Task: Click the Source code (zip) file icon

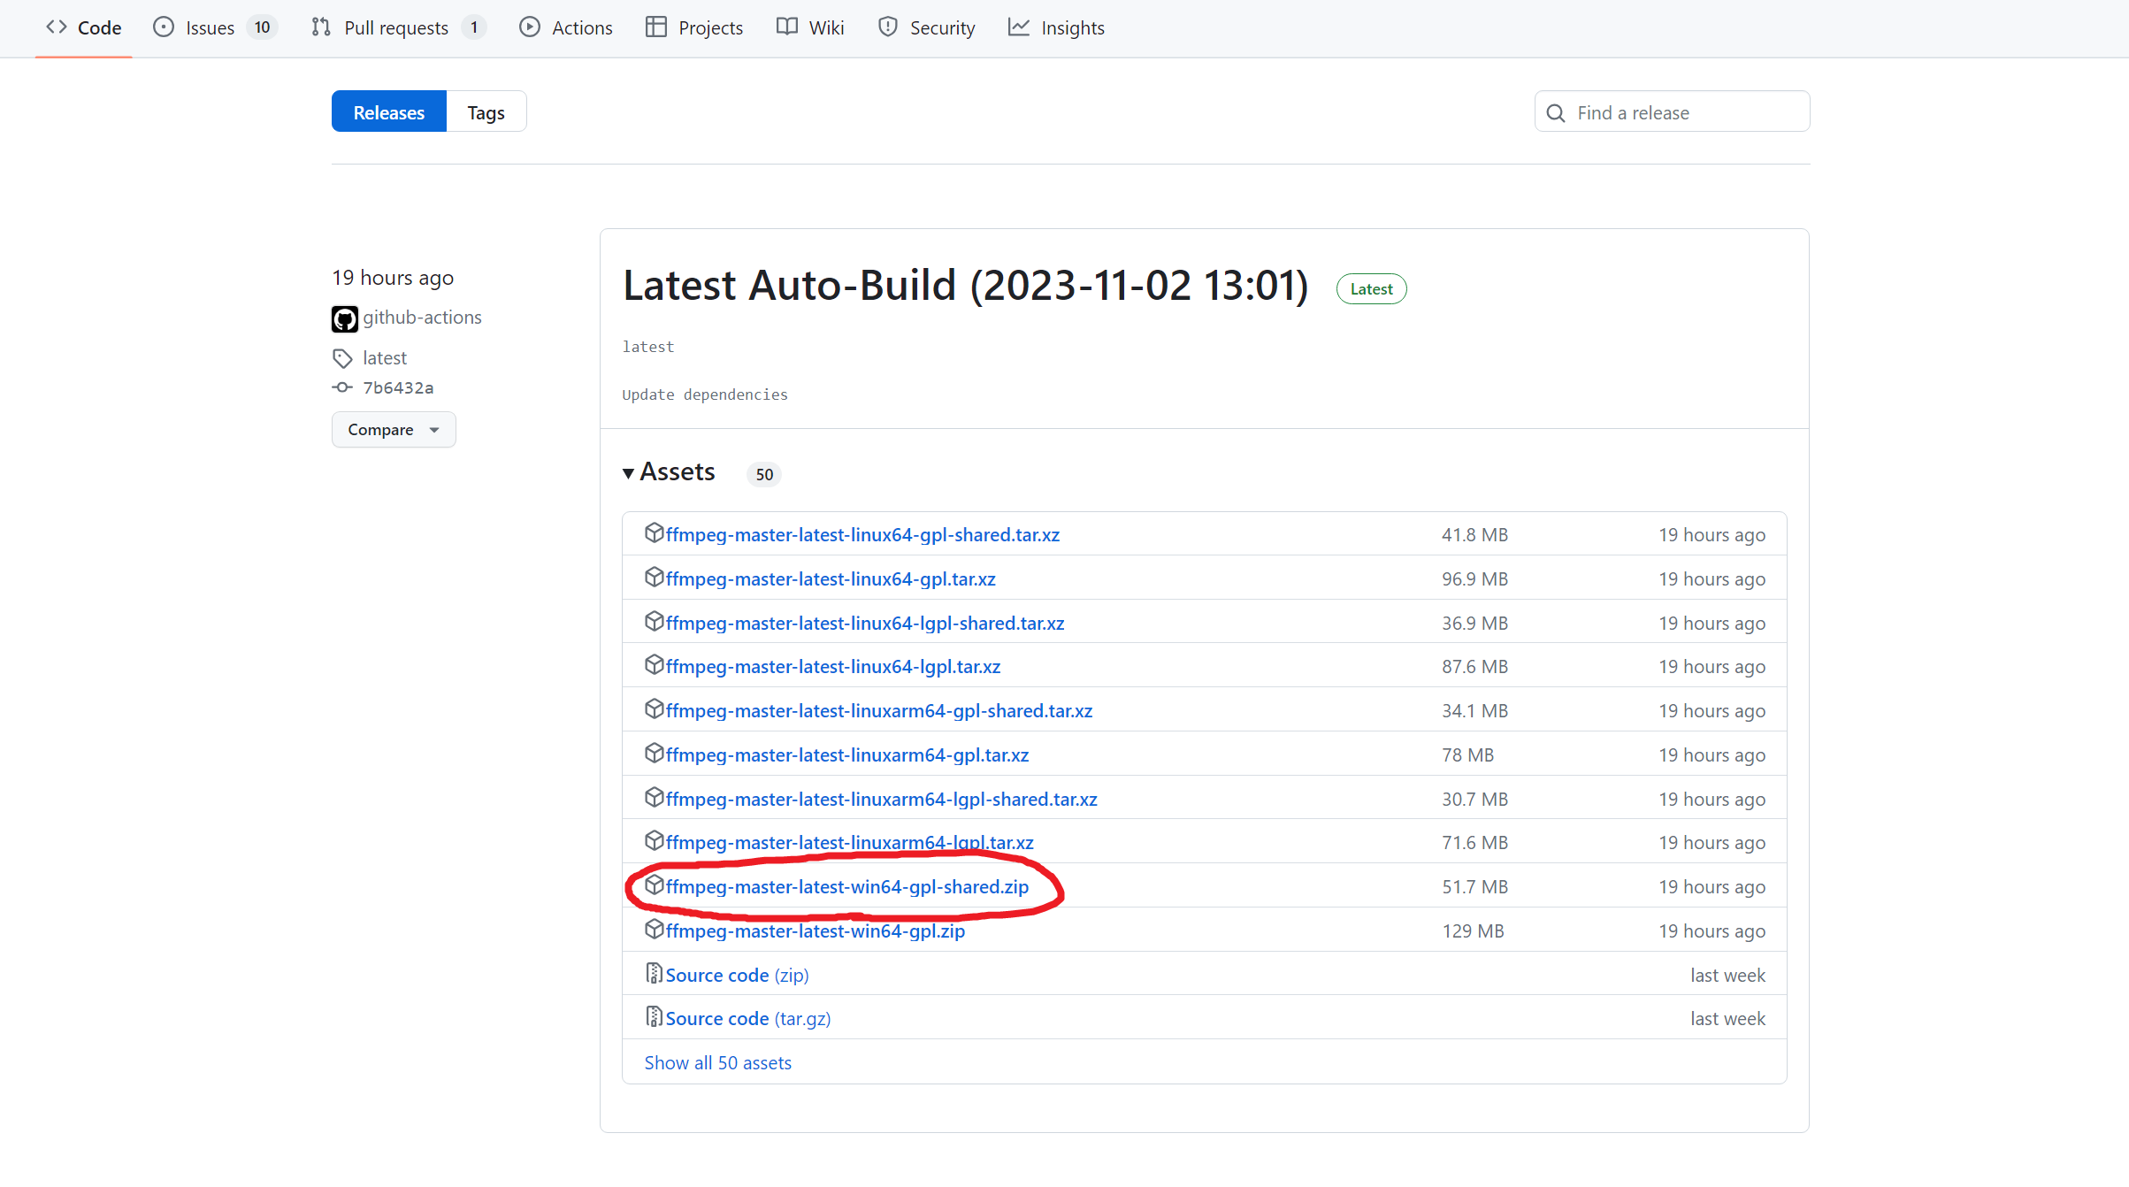Action: click(654, 974)
